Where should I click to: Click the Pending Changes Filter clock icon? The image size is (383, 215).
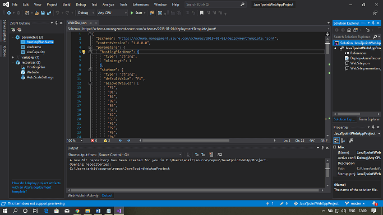tap(368, 30)
